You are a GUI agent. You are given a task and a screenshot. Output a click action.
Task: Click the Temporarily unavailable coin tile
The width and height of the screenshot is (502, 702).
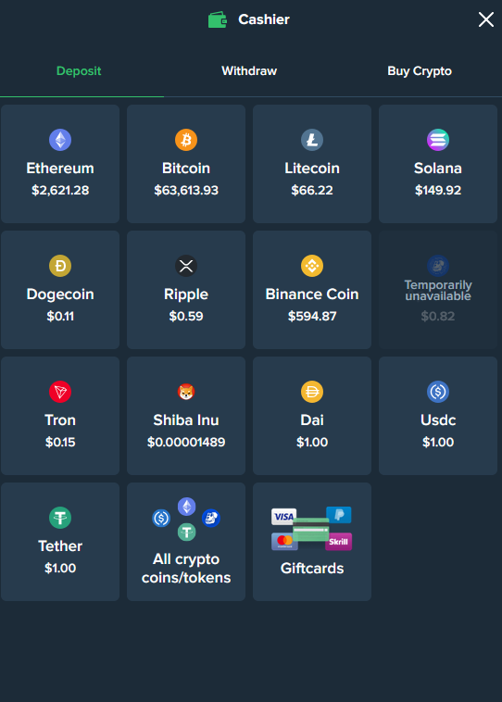(438, 290)
